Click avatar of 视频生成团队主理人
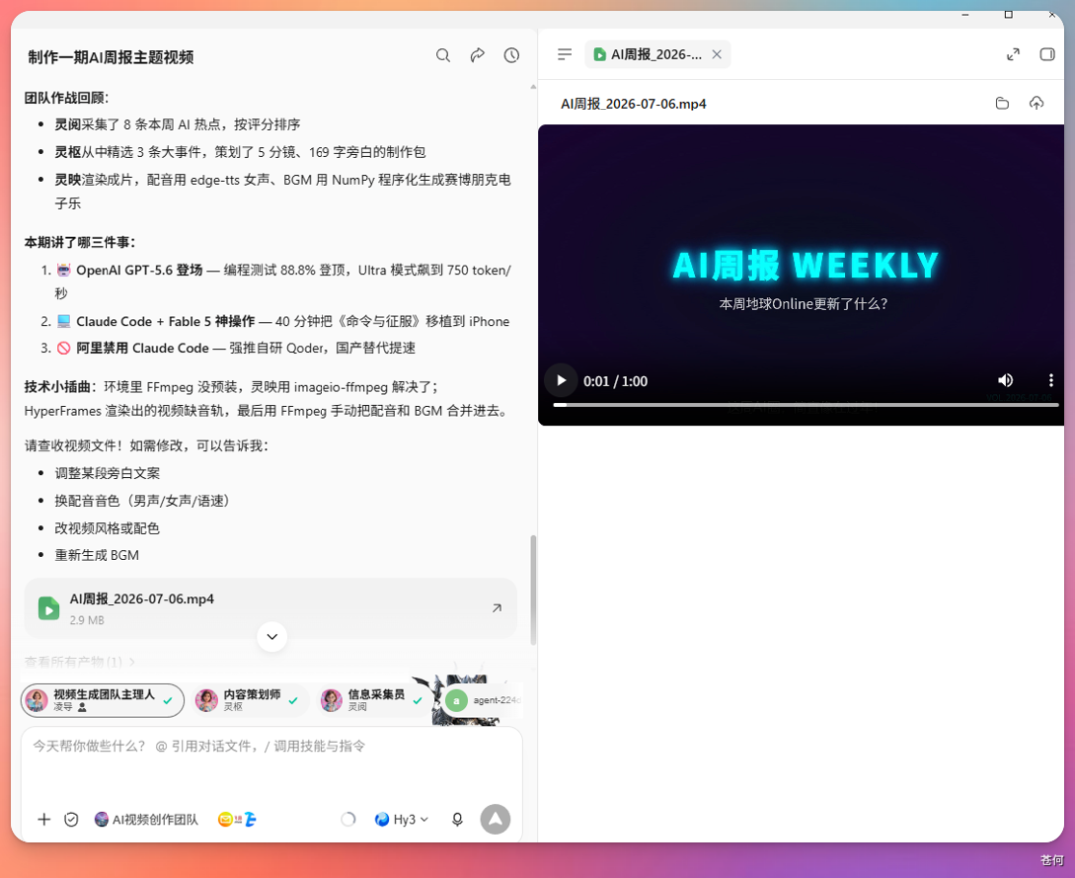 (x=37, y=700)
